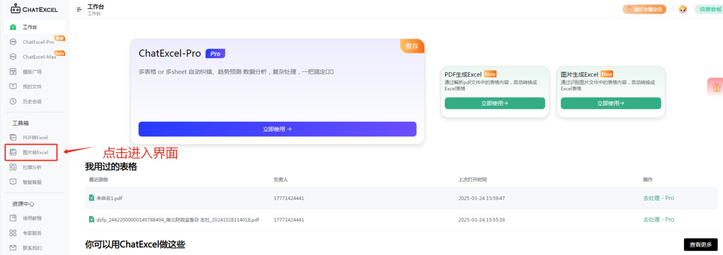Image resolution: width=723 pixels, height=255 pixels.
Task: Click 去处理 - Pro for 未命名1.pdf
Action: click(x=659, y=198)
